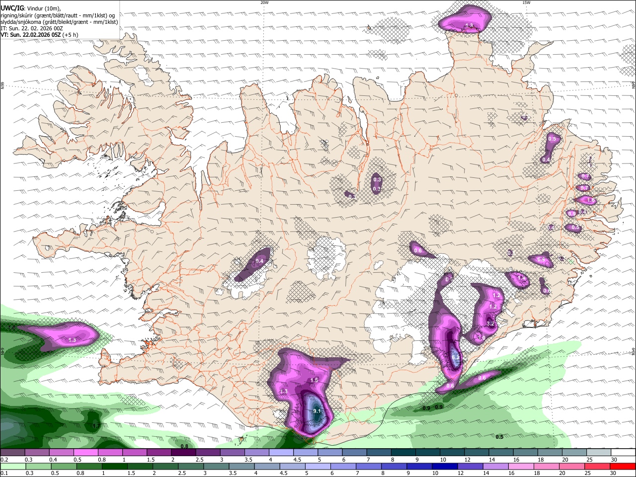Click the 1.8 value on the southern snow area
The height and width of the screenshot is (477, 636).
pos(314,380)
